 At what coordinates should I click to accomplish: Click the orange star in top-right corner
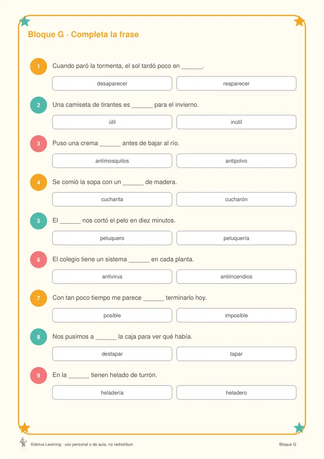click(x=299, y=21)
